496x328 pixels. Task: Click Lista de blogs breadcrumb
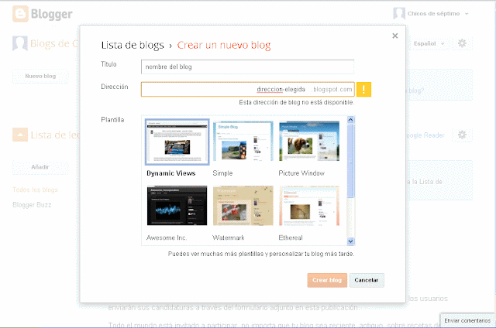click(133, 45)
